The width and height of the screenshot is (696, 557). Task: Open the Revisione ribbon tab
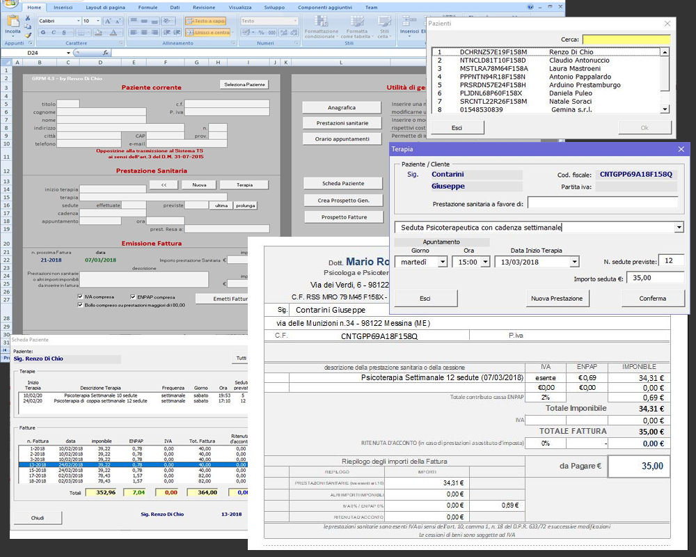[204, 8]
